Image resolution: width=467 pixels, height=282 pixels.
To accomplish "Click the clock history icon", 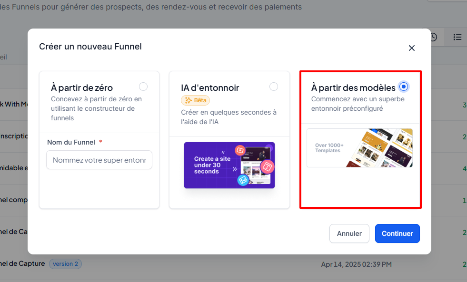I will (433, 37).
